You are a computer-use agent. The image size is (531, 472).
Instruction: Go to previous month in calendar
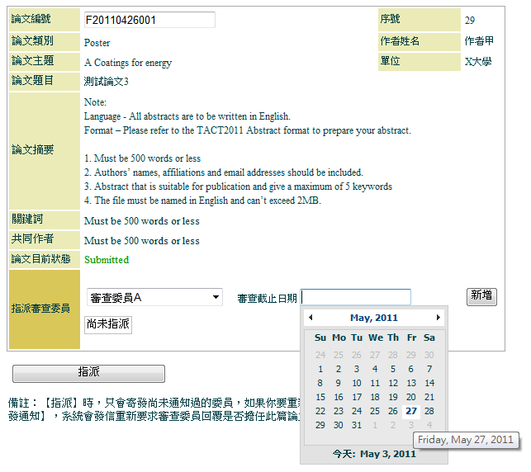click(x=311, y=318)
